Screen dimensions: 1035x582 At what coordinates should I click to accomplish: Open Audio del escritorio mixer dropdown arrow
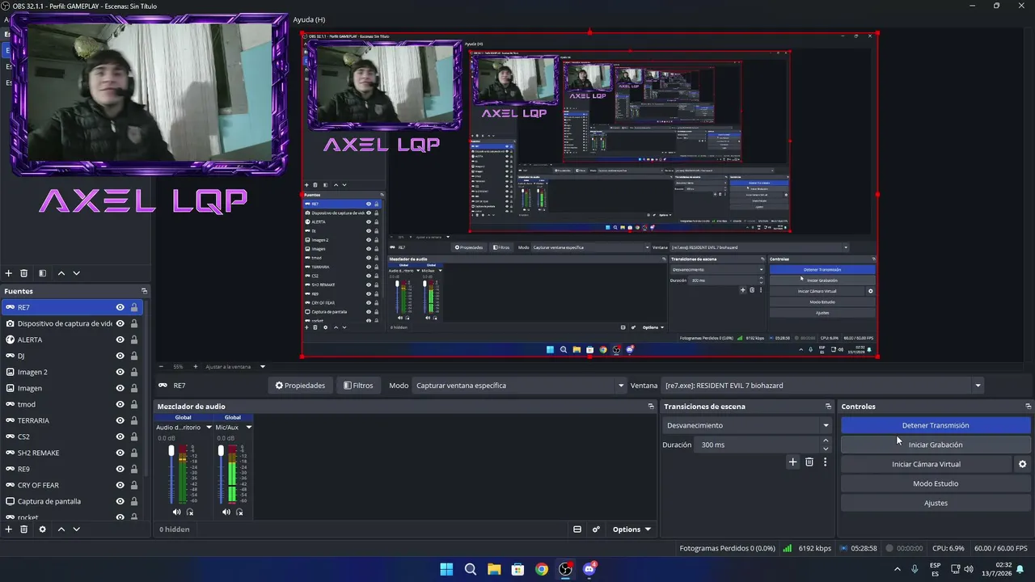tap(209, 427)
